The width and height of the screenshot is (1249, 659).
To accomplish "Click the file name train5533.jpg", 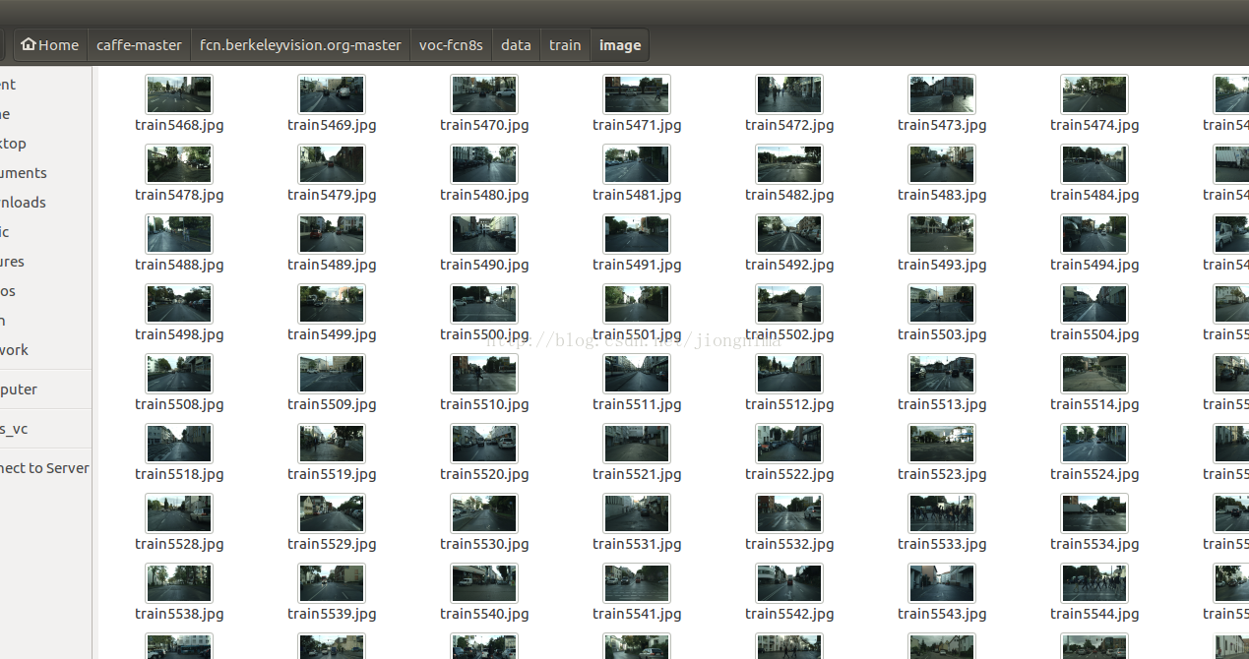I will 942,544.
